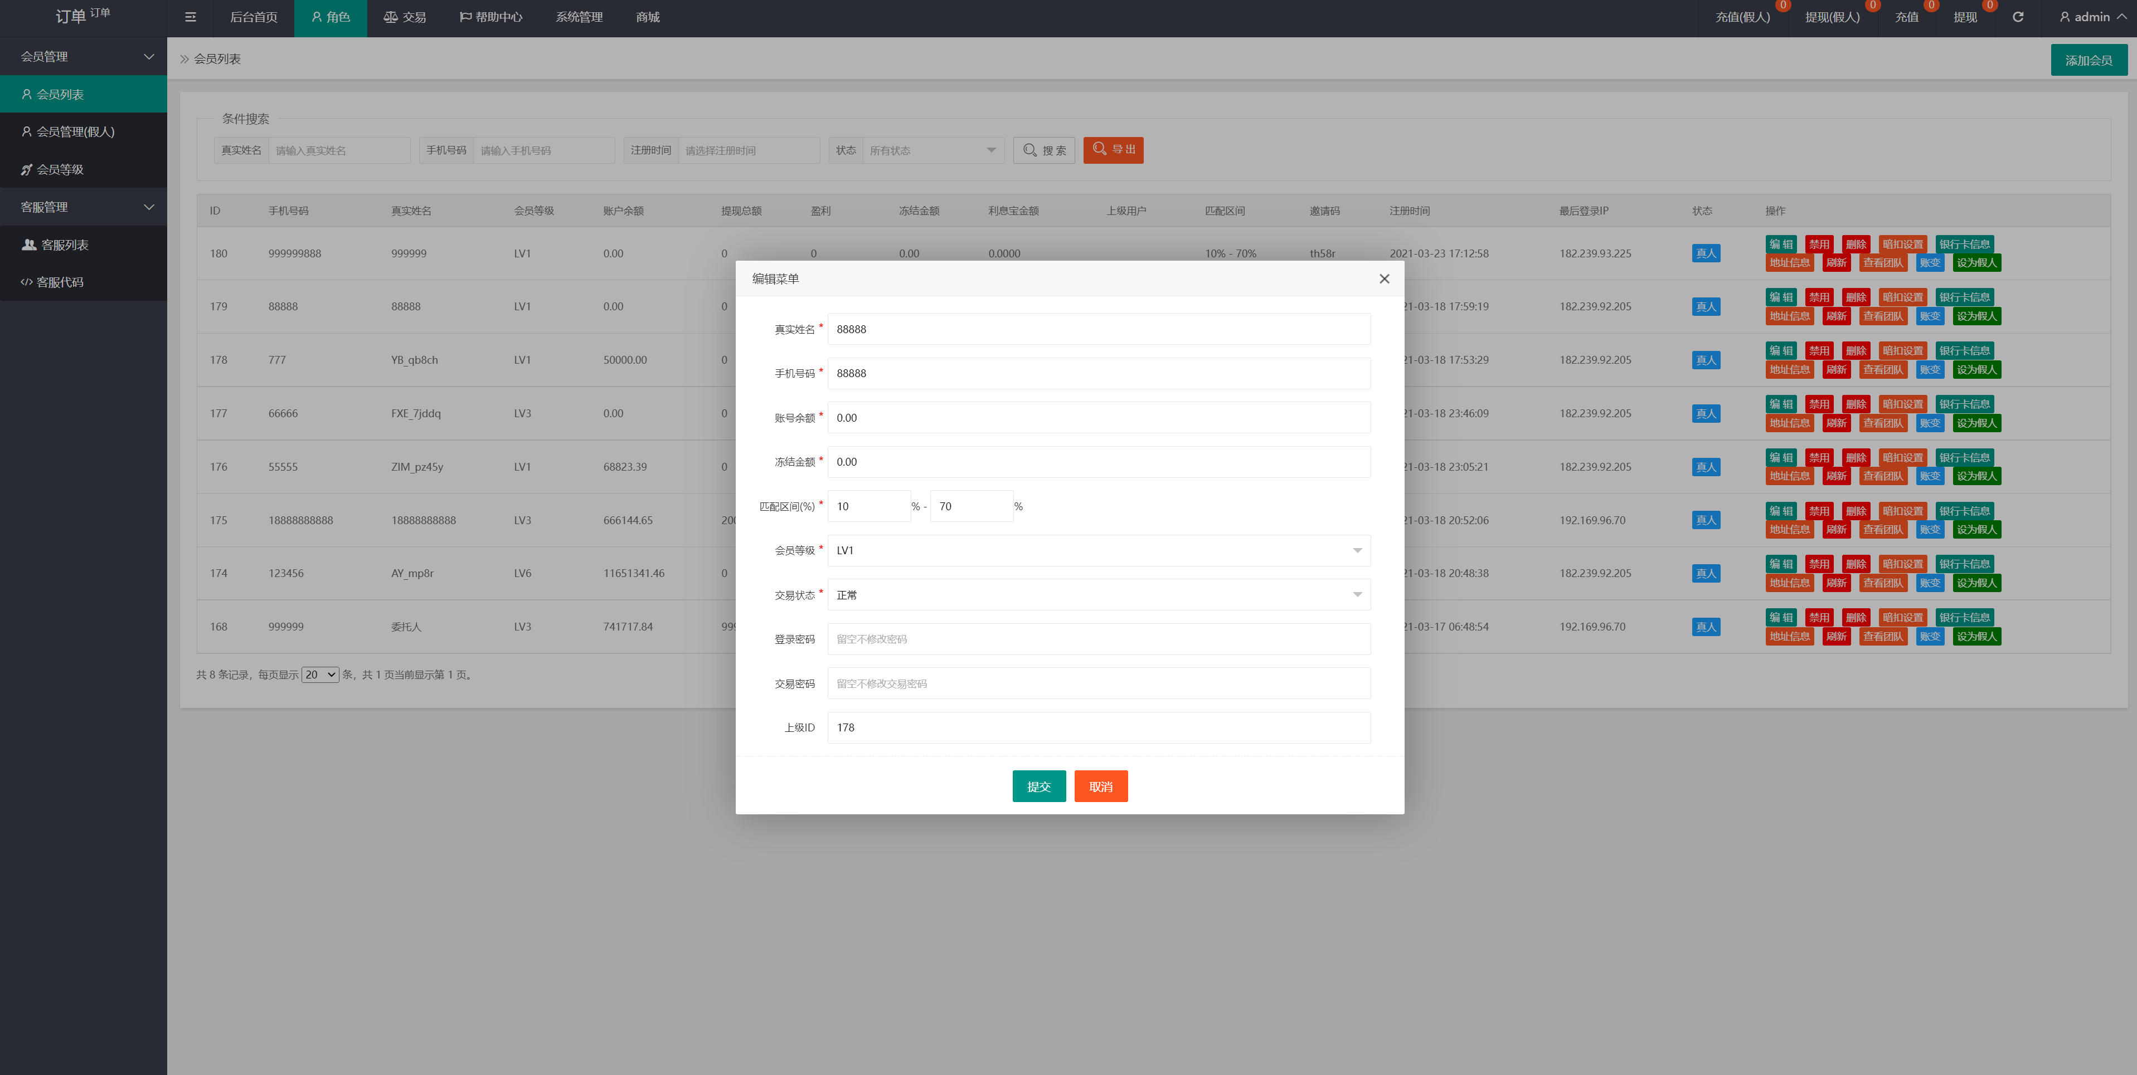Change the per-page 20 records selector

pos(320,675)
